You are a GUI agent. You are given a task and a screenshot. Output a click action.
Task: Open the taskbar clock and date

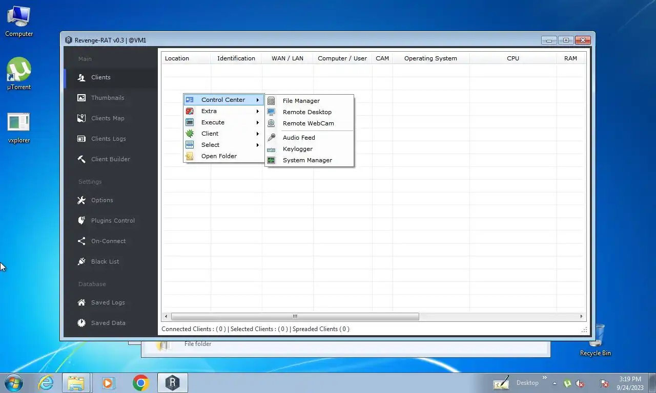pos(630,383)
